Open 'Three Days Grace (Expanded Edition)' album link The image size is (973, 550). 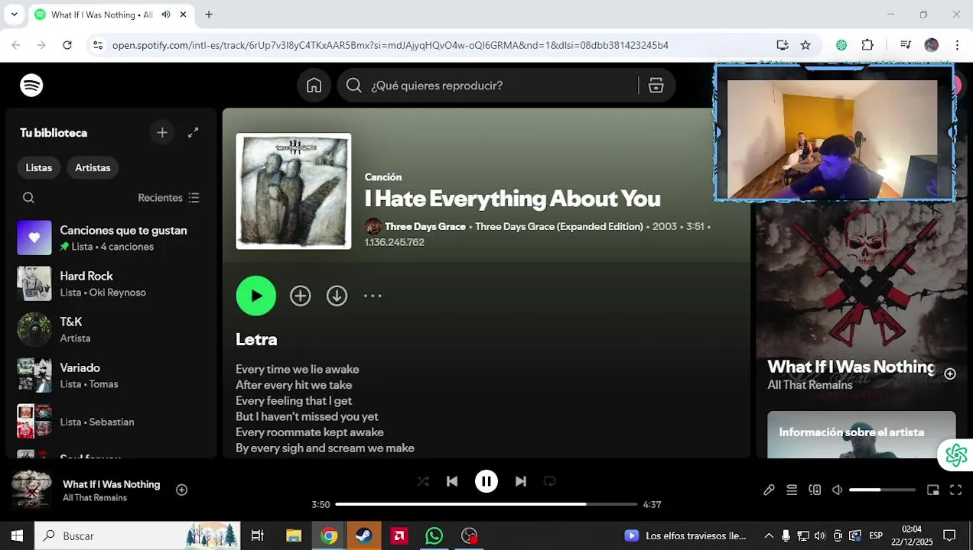click(558, 227)
